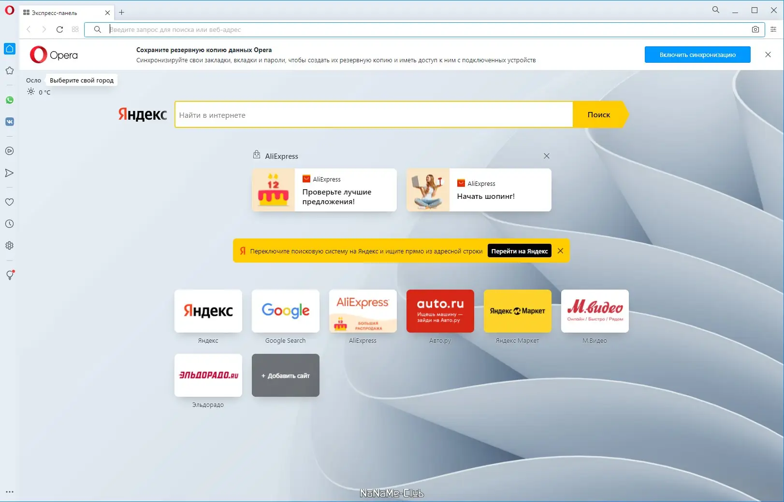Focus the address bar field
The image size is (784, 502).
(424, 29)
